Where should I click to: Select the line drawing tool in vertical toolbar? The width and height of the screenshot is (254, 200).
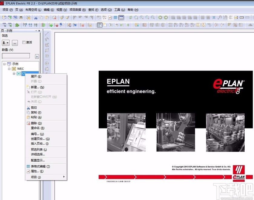pyautogui.click(x=47, y=33)
